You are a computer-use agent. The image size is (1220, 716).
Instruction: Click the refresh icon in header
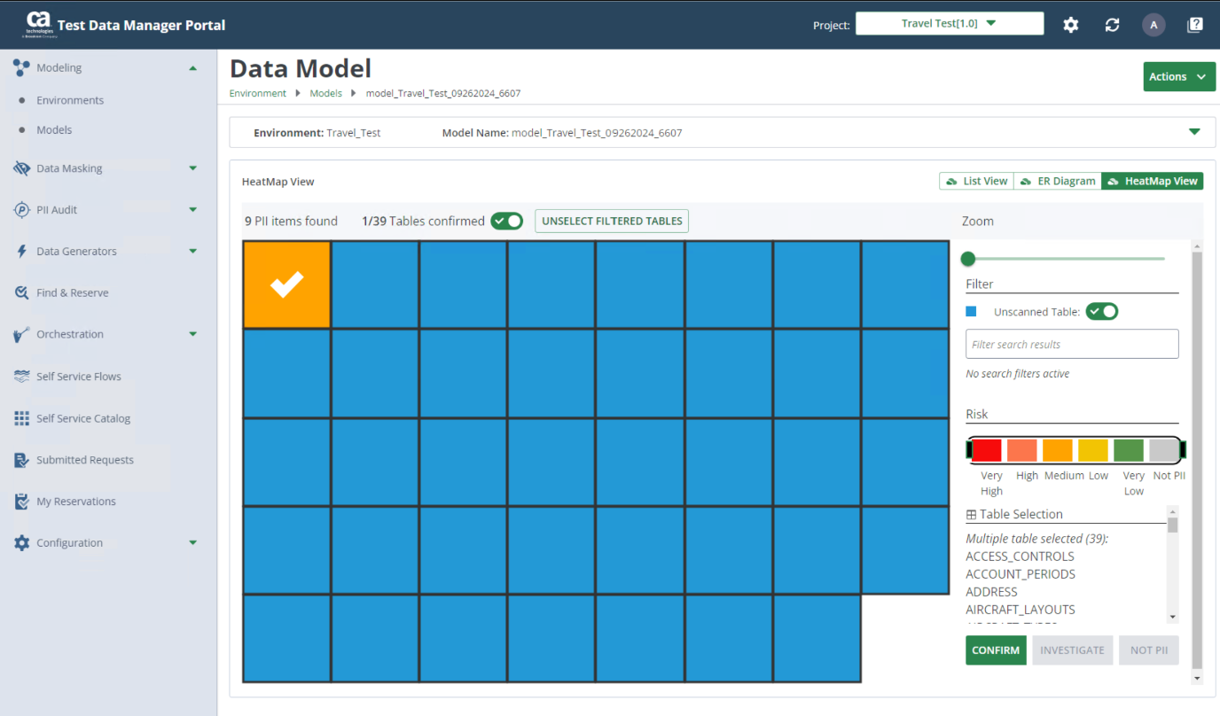pyautogui.click(x=1112, y=25)
